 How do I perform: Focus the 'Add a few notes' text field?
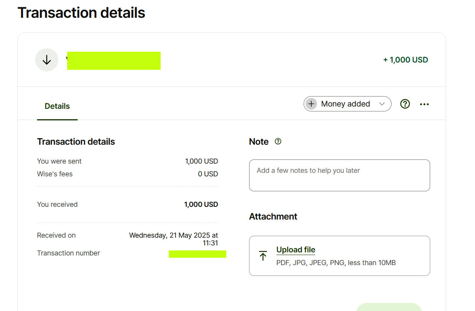click(x=339, y=175)
